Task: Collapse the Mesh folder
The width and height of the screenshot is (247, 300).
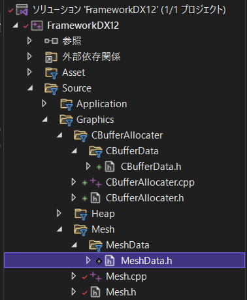Action: click(x=59, y=229)
